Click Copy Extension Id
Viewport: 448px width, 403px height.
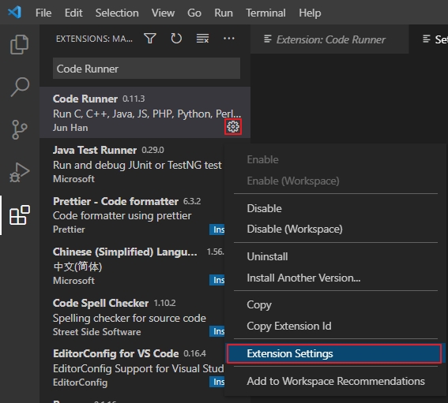tap(336, 326)
